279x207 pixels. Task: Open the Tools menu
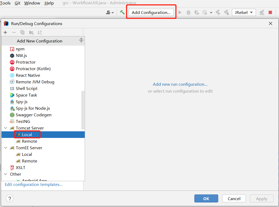tap(5, 3)
